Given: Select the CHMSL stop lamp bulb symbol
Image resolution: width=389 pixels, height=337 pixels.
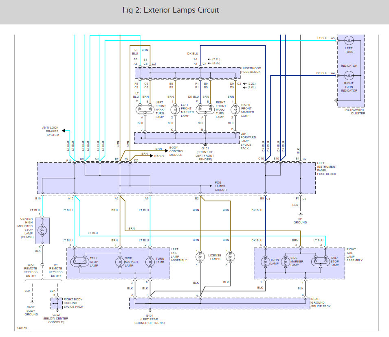Looking at the screenshot, I should point(42,231).
